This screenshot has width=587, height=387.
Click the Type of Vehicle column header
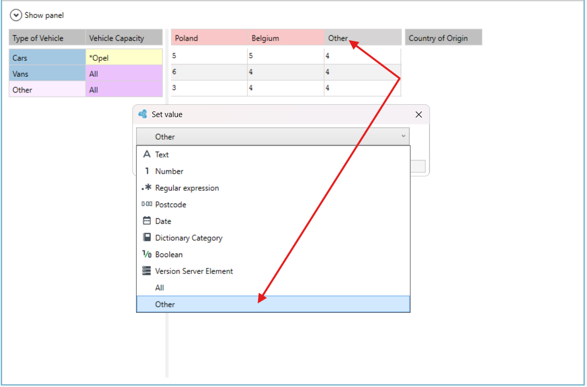click(x=47, y=38)
